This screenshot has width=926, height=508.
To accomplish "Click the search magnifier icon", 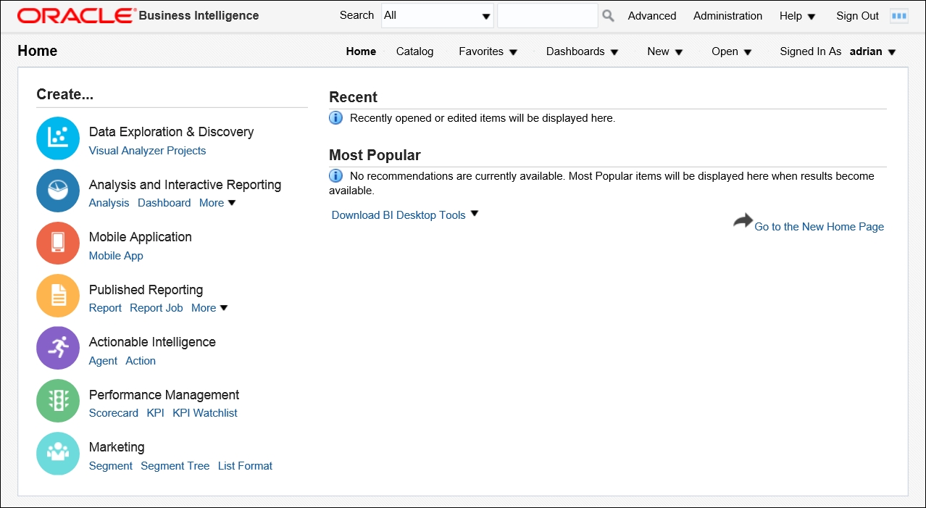I will coord(608,15).
